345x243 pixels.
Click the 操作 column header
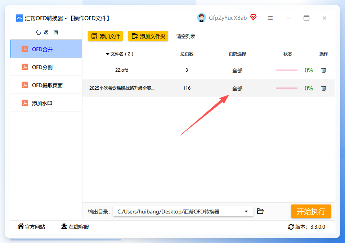coord(324,54)
